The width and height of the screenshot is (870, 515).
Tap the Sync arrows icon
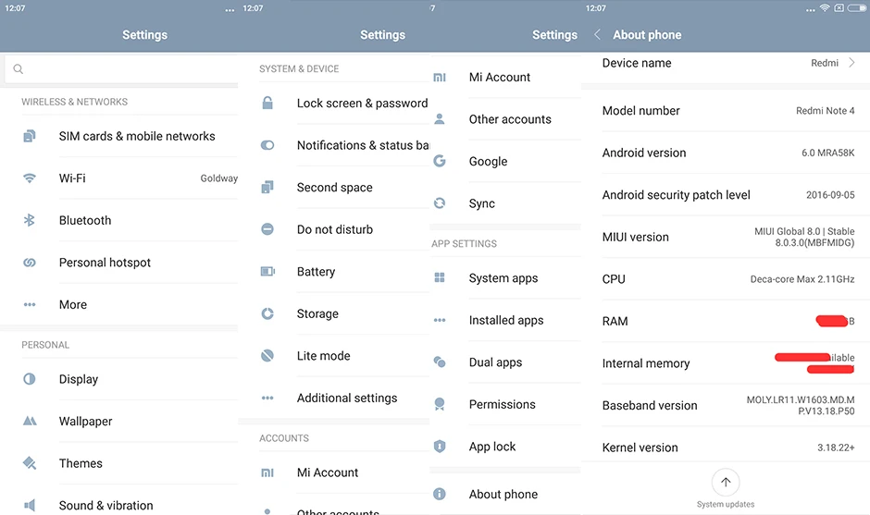tap(440, 202)
